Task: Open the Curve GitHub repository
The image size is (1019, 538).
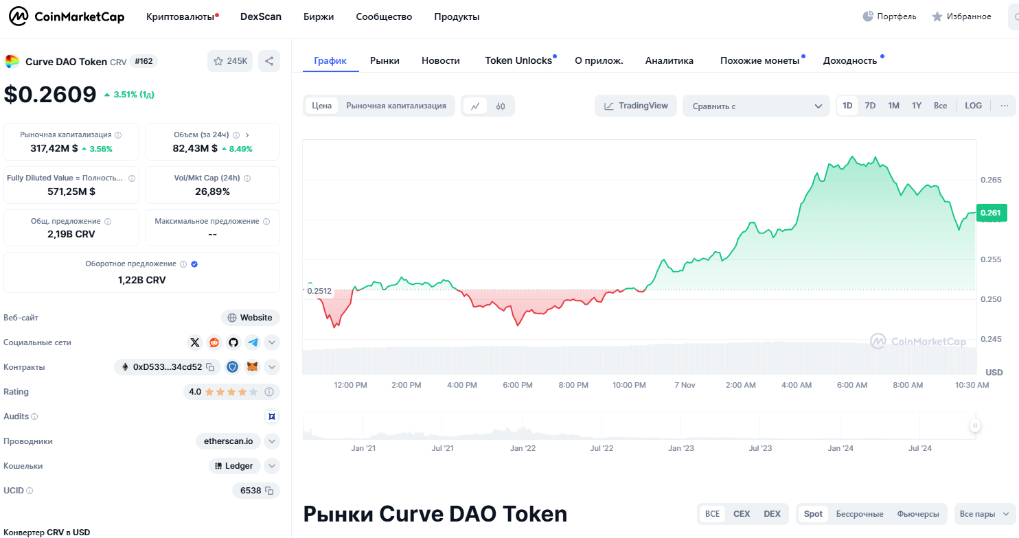Action: click(x=232, y=342)
